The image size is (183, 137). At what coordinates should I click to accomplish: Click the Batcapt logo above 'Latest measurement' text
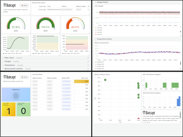9,5
